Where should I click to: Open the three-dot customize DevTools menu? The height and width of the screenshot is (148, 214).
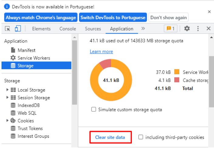click(x=198, y=28)
